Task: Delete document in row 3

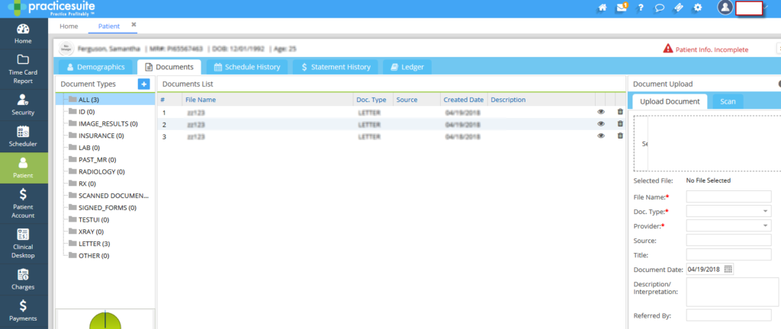Action: 620,136
